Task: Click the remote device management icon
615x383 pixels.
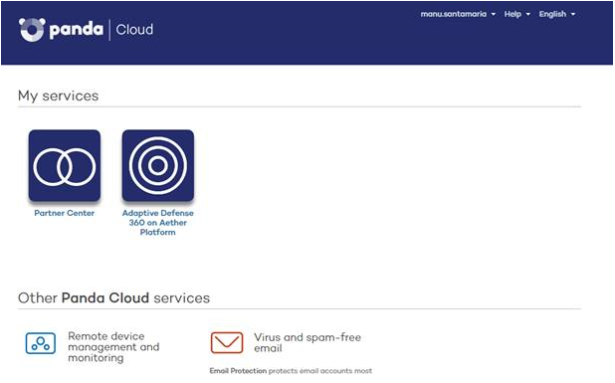Action: (41, 343)
